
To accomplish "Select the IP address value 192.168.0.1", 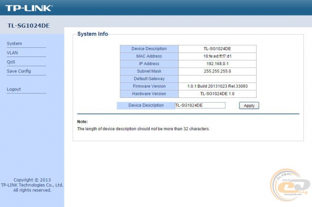I will (217, 64).
